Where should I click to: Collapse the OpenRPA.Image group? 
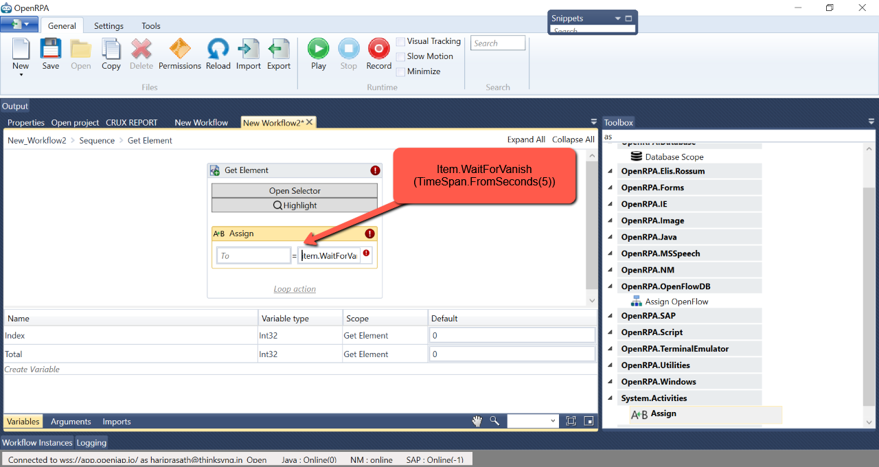click(x=610, y=221)
